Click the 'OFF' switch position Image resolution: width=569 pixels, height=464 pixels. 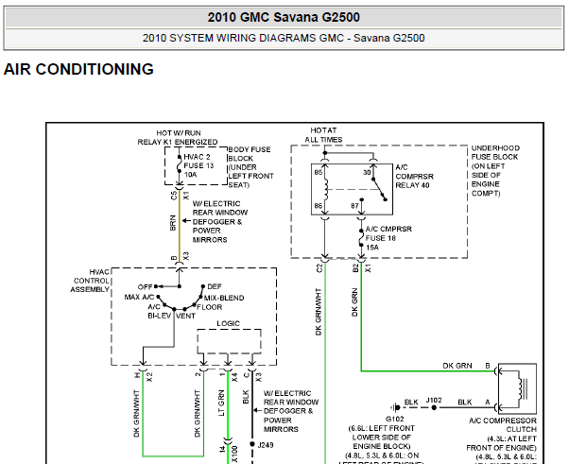tap(146, 287)
